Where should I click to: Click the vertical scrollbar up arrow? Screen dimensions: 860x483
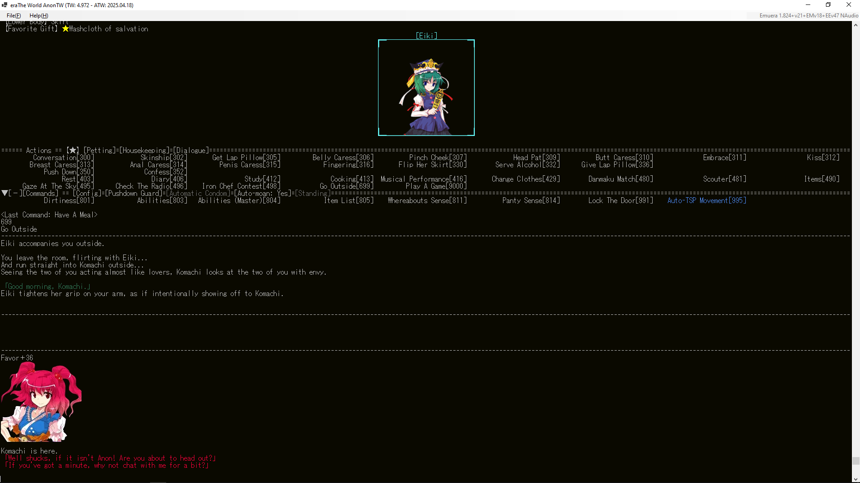click(x=856, y=25)
